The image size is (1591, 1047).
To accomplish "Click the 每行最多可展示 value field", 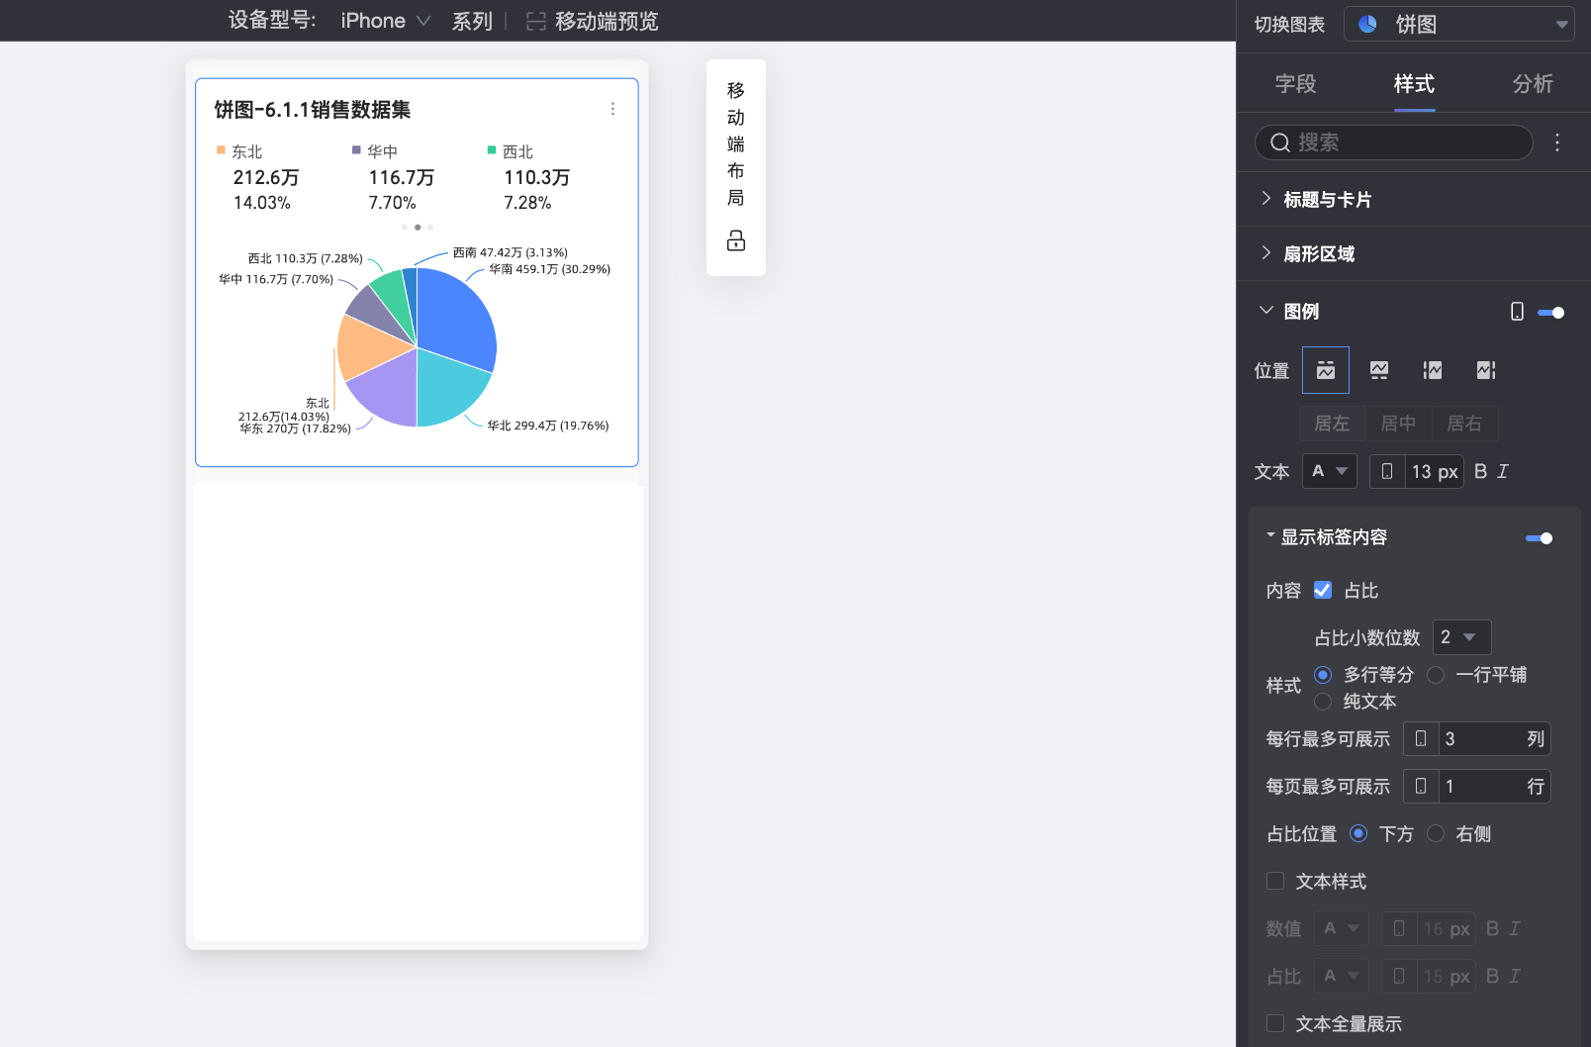I will click(x=1494, y=738).
